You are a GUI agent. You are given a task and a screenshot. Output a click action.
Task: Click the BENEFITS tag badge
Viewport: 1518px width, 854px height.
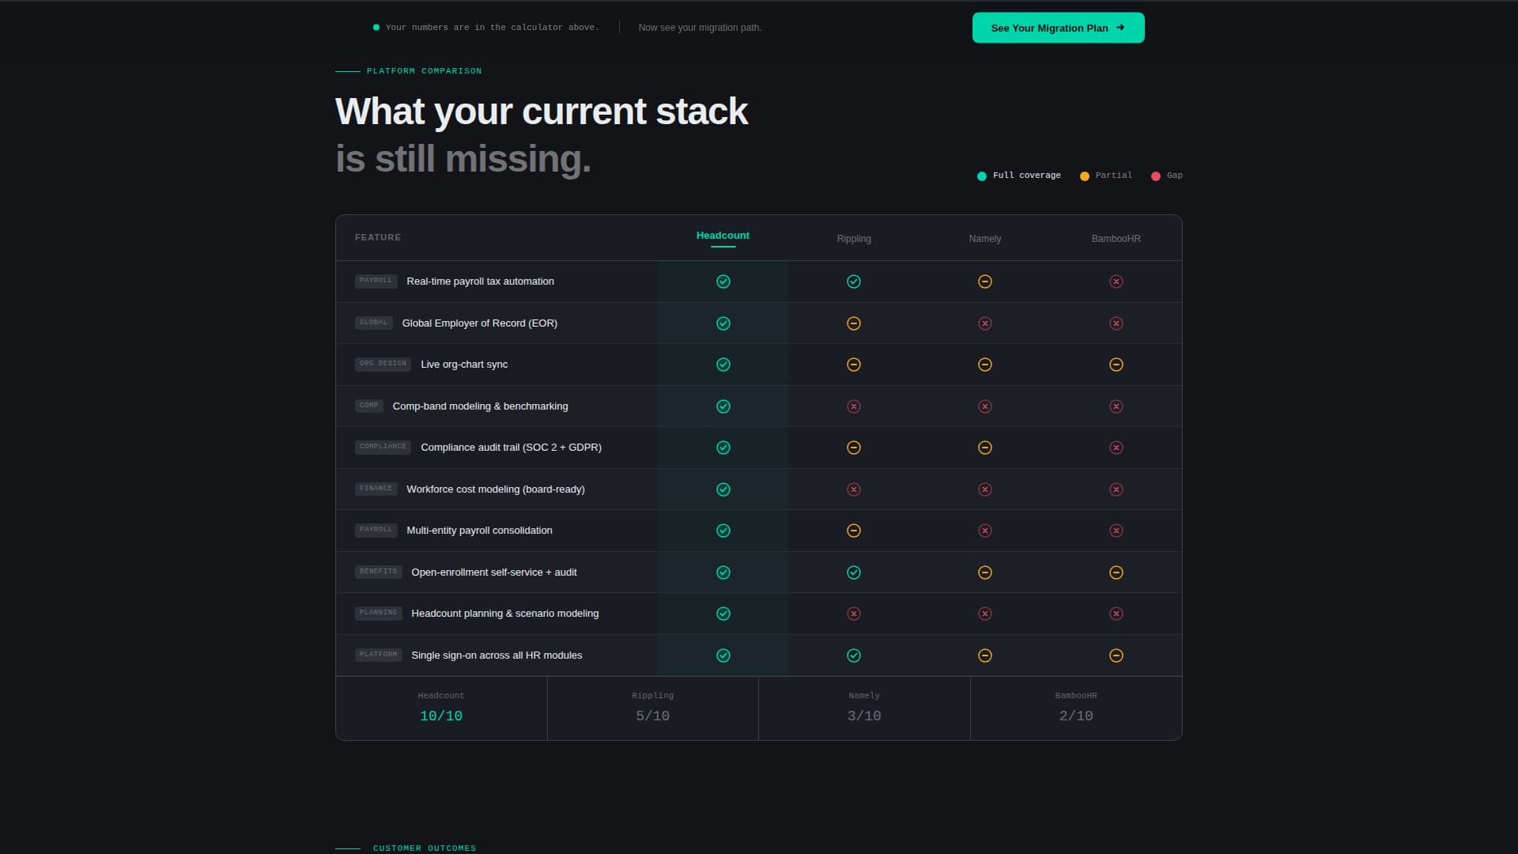[378, 572]
